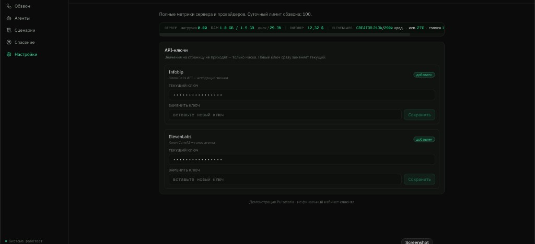
Task: Click the Infobip card title
Action: coord(176,72)
